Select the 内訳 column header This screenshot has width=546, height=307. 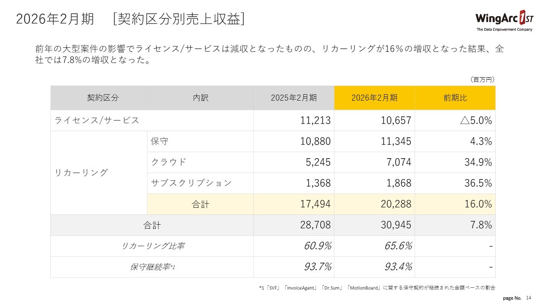click(x=200, y=98)
